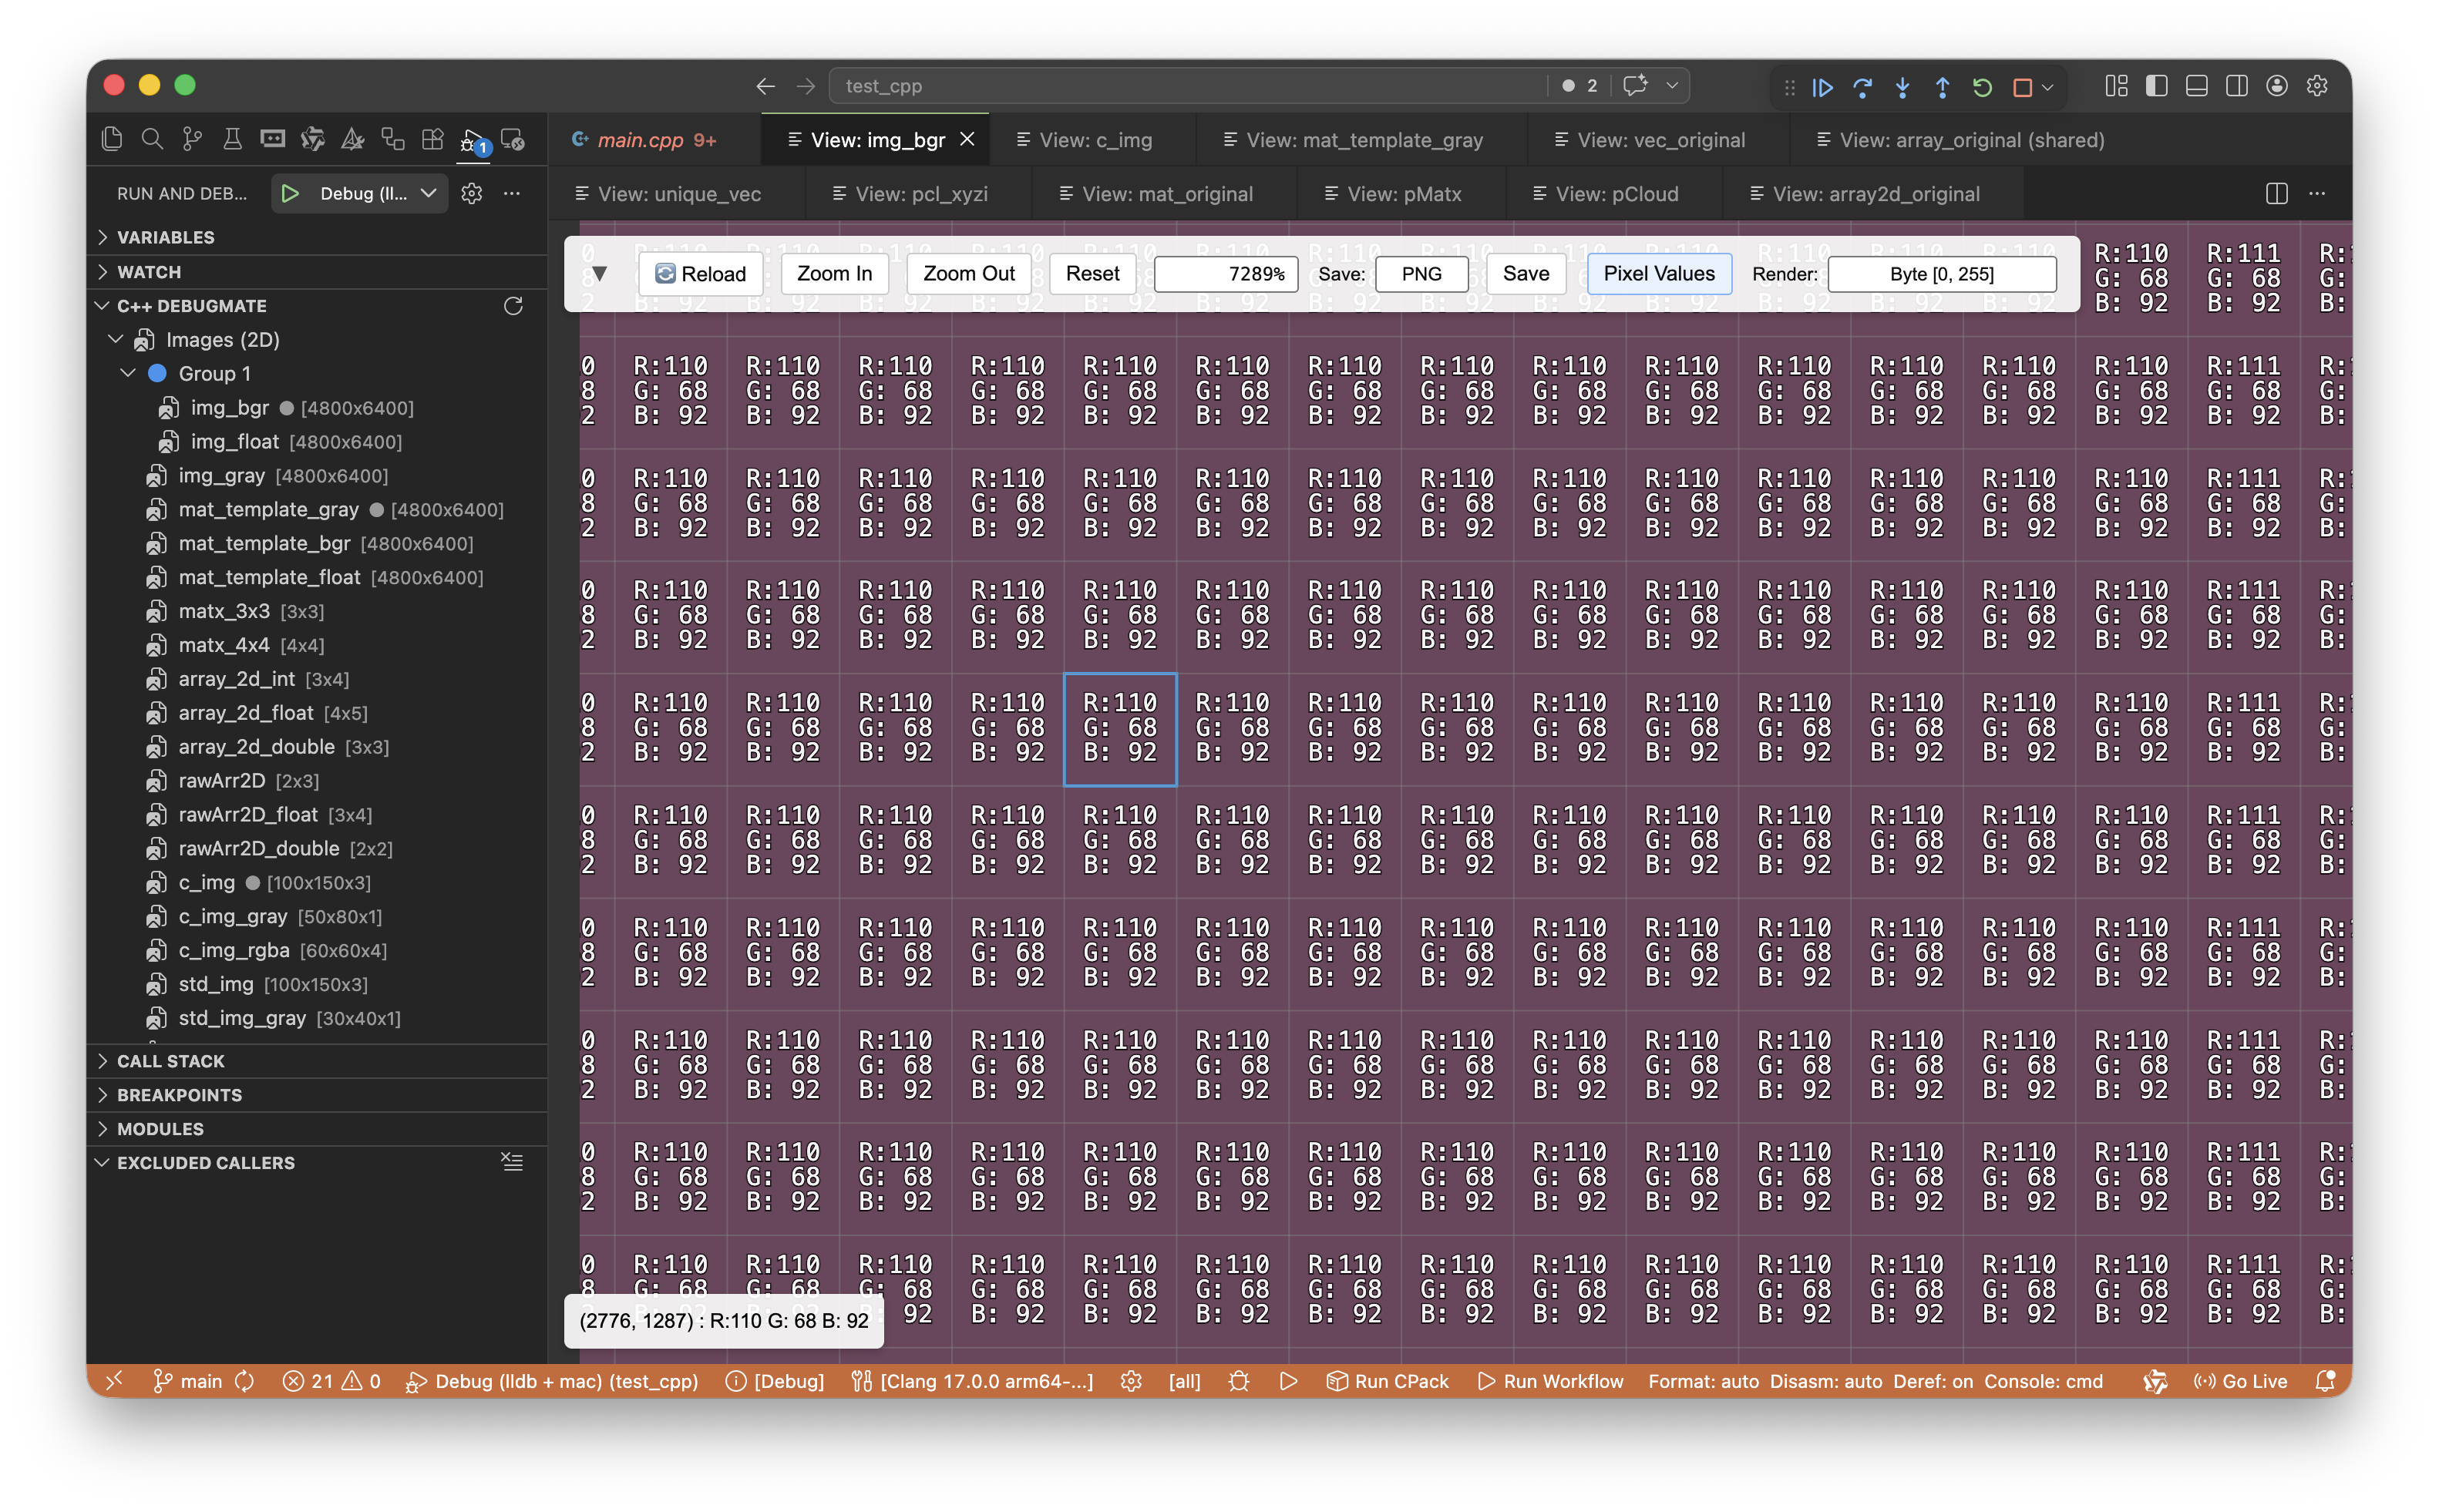
Task: Click the Reload button
Action: coord(700,274)
